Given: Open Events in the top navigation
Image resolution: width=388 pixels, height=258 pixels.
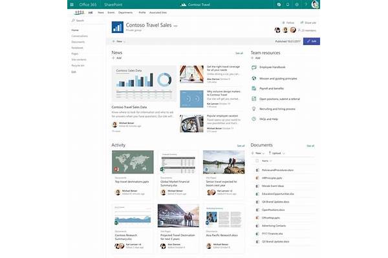Looking at the screenshot, I should click(111, 13).
